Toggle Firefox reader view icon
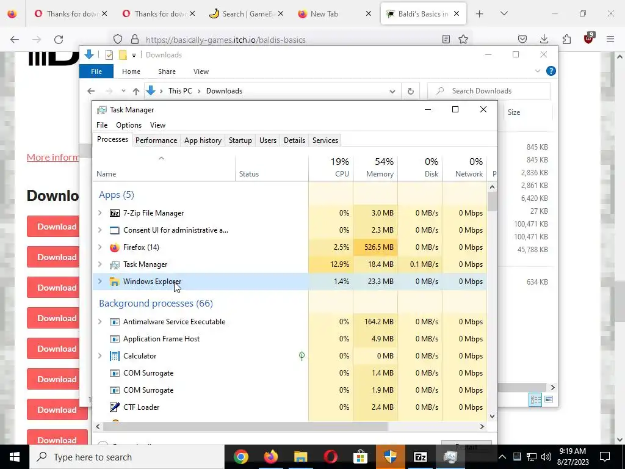This screenshot has height=469, width=625. coord(446,39)
